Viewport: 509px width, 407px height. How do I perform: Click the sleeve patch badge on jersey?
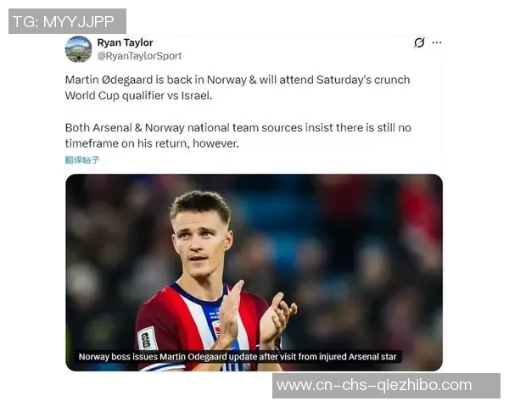click(147, 338)
